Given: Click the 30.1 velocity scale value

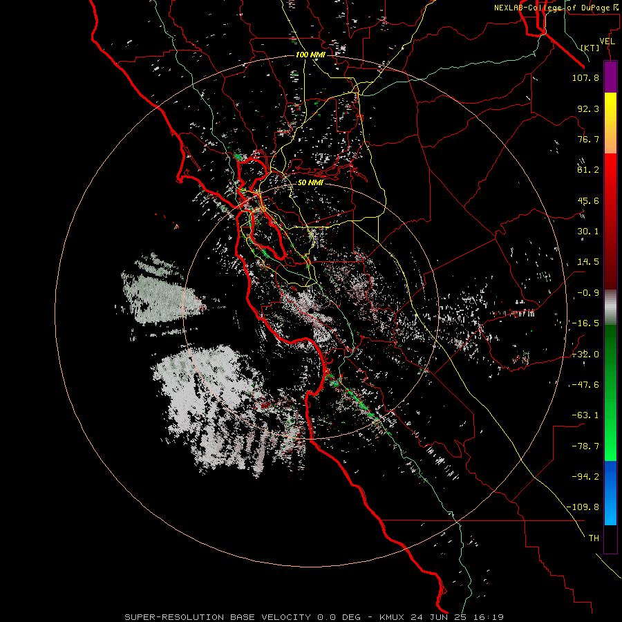Looking at the screenshot, I should pos(588,232).
